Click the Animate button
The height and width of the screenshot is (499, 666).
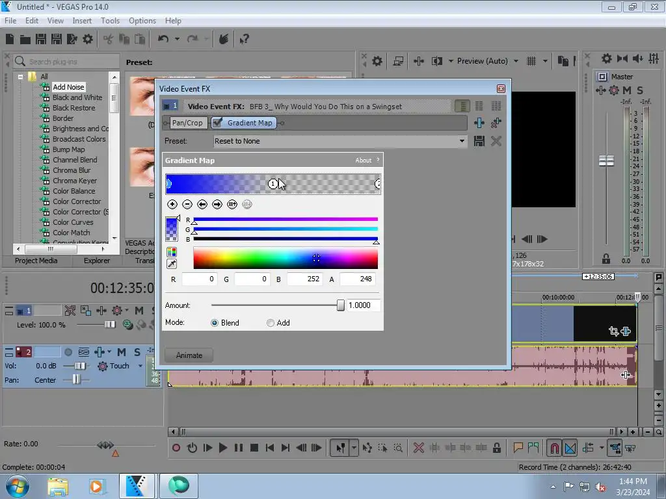pyautogui.click(x=189, y=355)
